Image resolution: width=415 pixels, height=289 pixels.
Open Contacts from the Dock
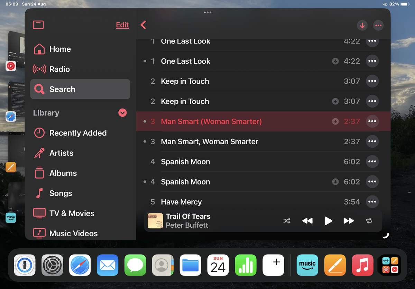click(163, 265)
